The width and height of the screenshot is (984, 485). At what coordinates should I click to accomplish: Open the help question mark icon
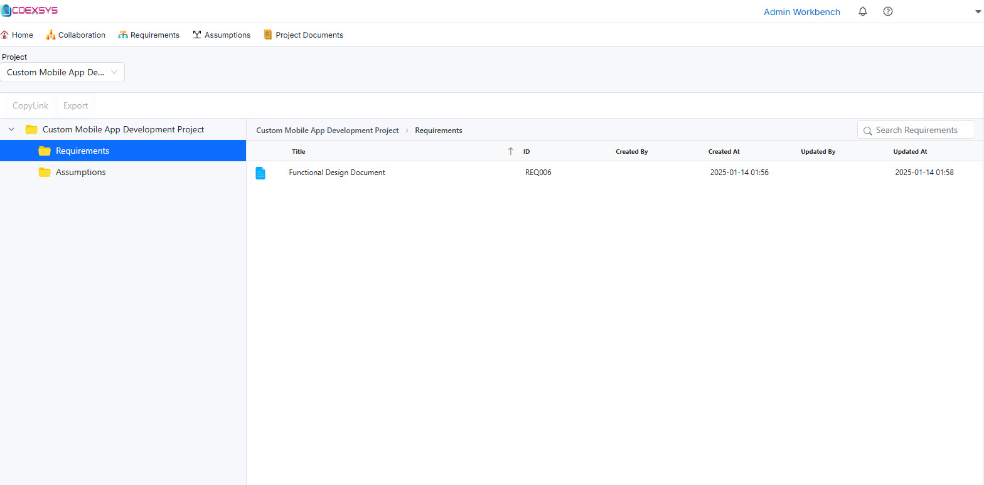888,11
